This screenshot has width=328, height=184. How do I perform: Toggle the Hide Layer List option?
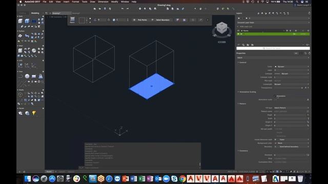[x=244, y=27]
